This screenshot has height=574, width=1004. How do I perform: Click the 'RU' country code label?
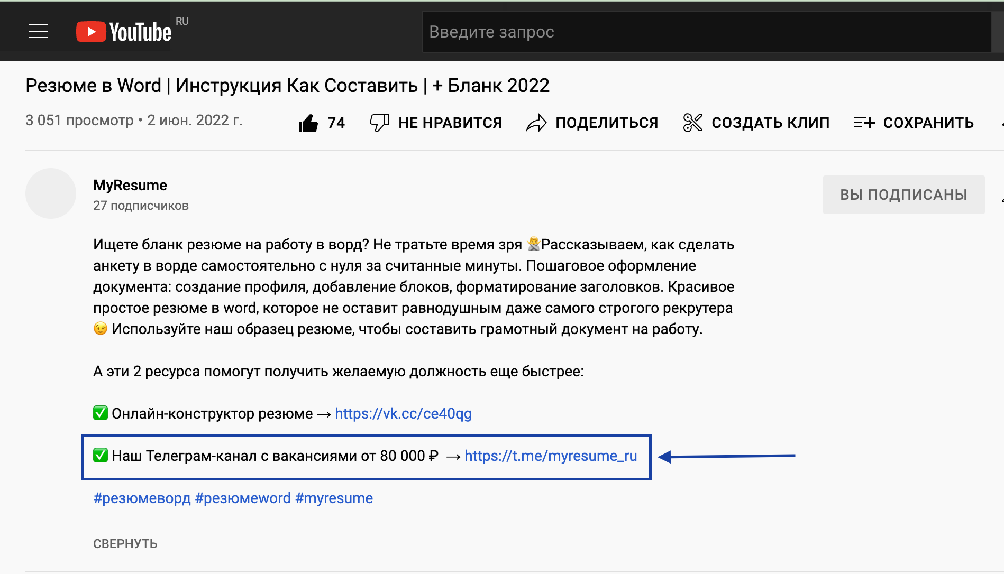[x=182, y=21]
